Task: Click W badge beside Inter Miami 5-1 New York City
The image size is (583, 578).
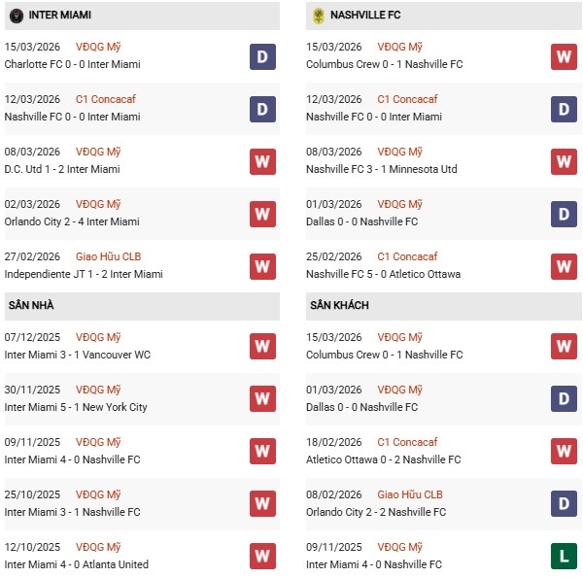Action: click(x=262, y=398)
